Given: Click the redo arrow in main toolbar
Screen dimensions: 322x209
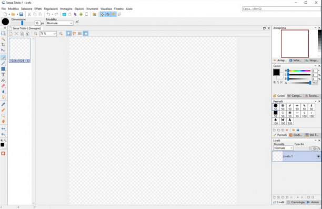Looking at the screenshot, I should (x=56, y=14).
